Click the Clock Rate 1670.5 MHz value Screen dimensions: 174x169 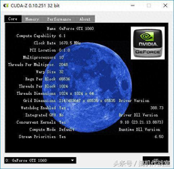tap(70, 43)
